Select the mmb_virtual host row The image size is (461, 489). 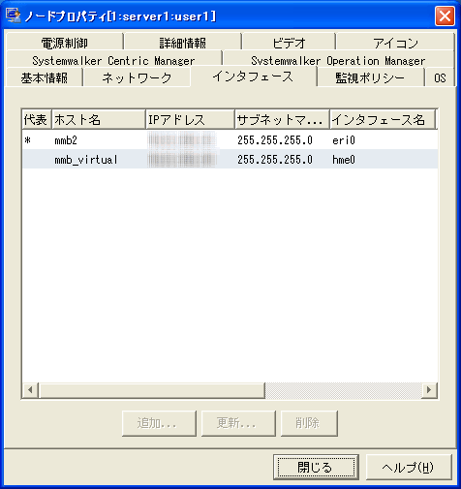coord(230,159)
